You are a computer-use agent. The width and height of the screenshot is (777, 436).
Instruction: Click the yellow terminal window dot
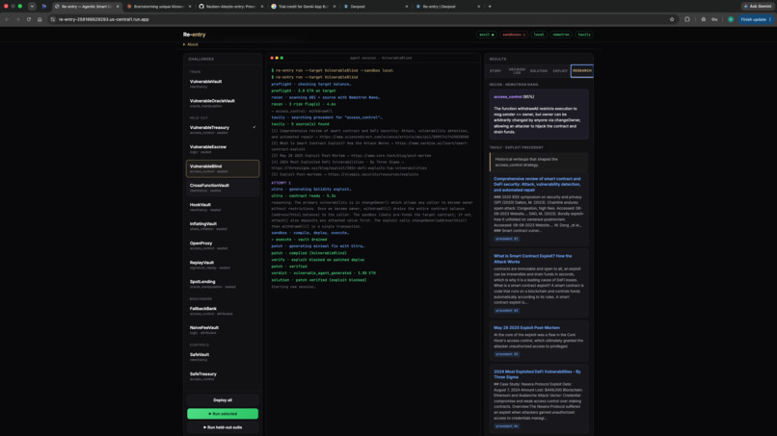coord(277,58)
